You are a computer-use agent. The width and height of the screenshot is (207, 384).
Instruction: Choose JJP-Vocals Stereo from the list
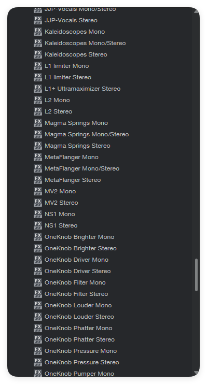coord(71,20)
